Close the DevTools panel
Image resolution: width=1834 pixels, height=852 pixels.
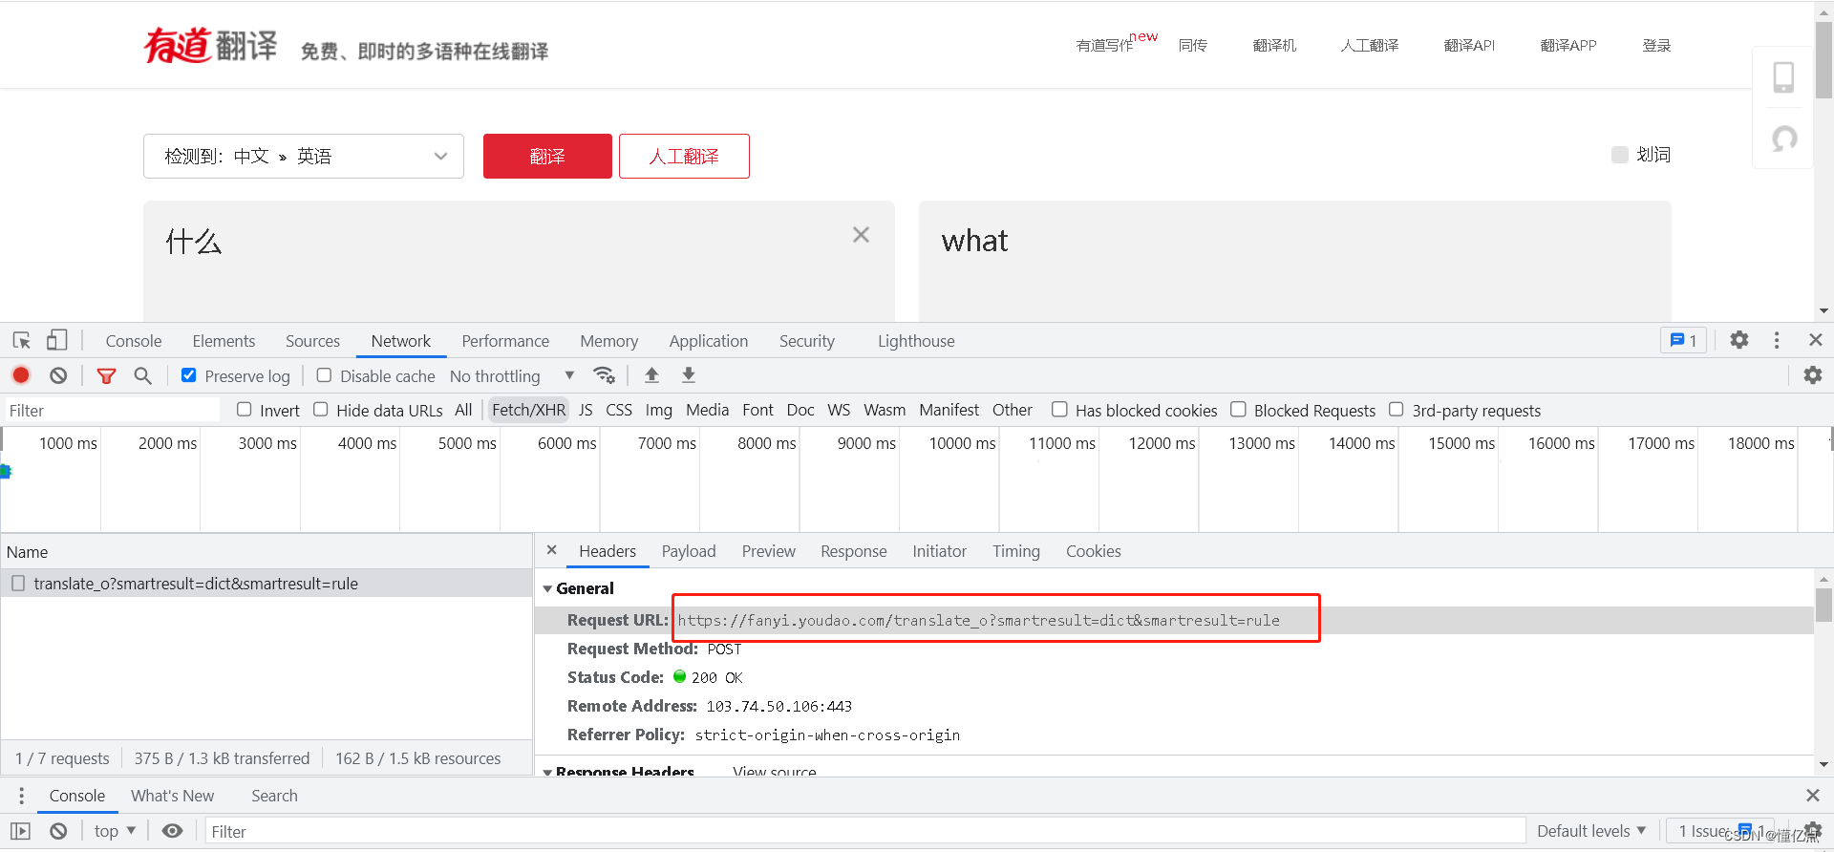[x=1816, y=340]
